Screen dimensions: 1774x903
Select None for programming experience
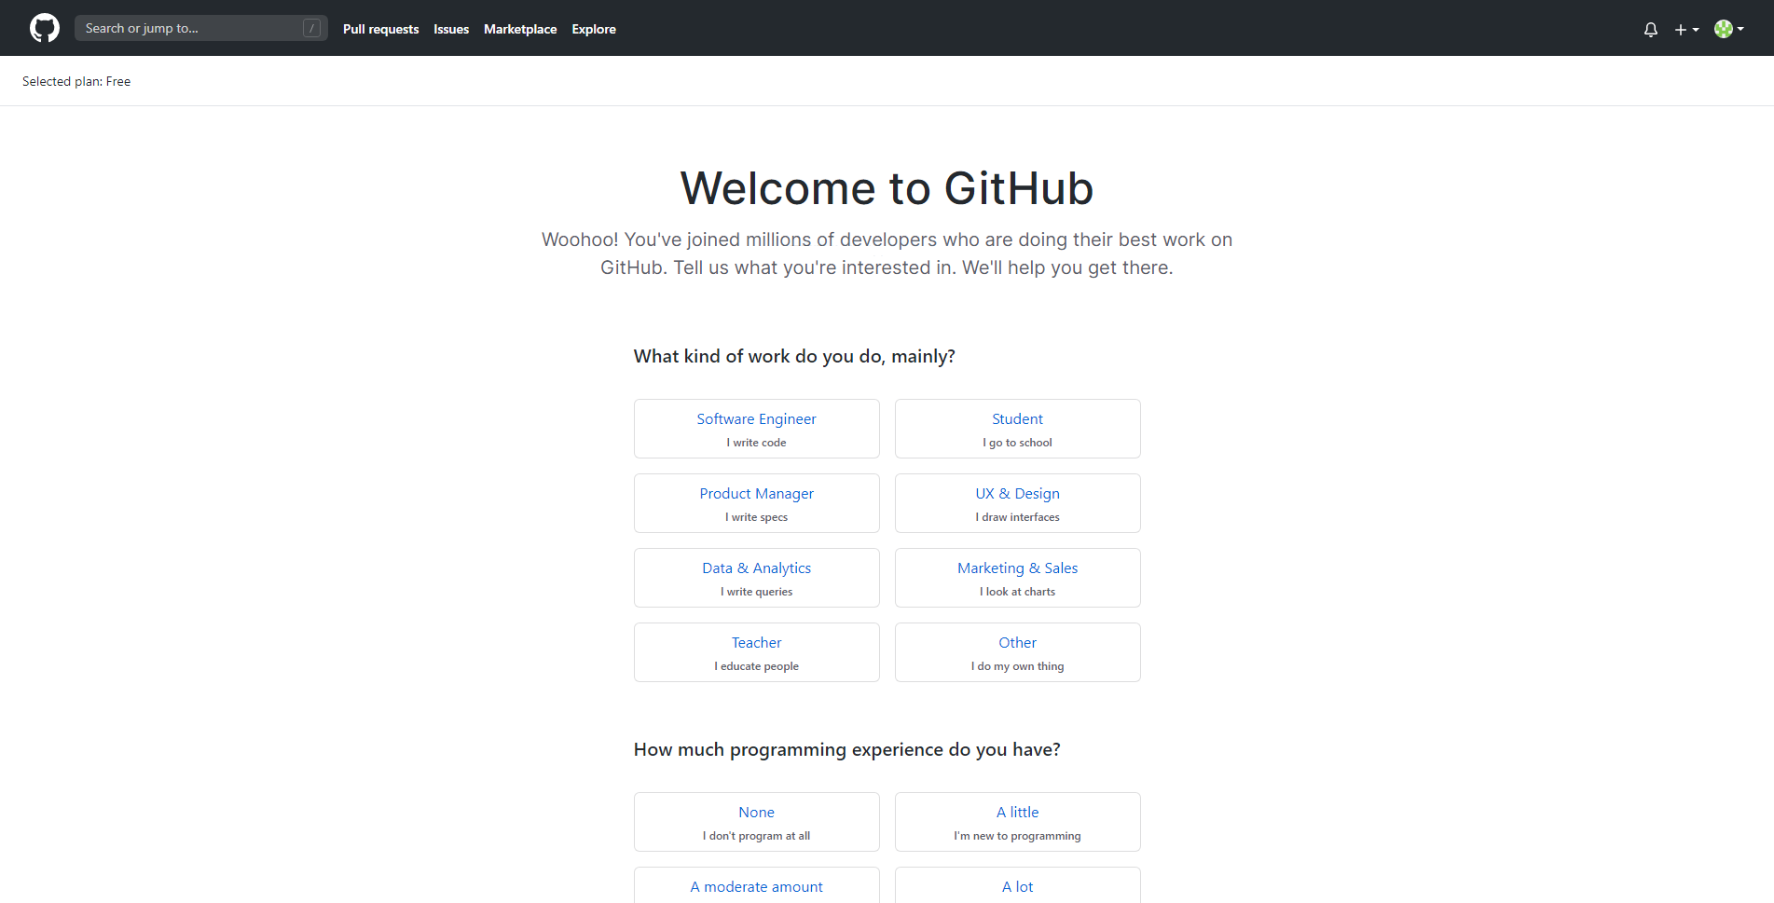757,822
